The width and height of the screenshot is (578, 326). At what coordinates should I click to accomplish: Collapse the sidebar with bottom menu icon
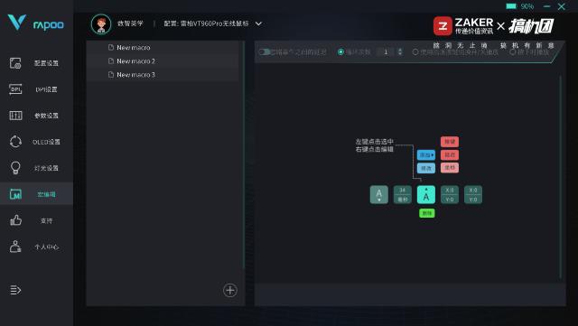pyautogui.click(x=15, y=290)
